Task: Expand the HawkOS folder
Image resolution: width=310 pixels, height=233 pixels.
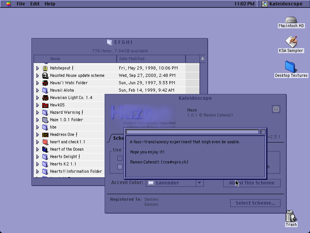Action: (x=38, y=105)
